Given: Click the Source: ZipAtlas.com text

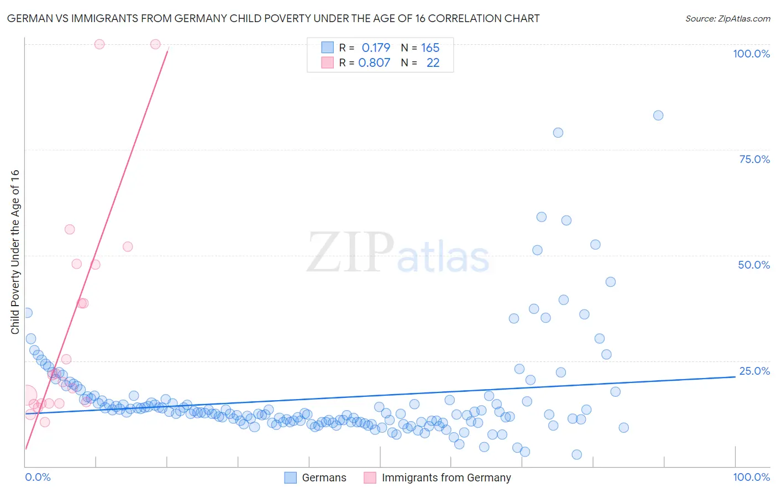Looking at the screenshot, I should pos(727,18).
